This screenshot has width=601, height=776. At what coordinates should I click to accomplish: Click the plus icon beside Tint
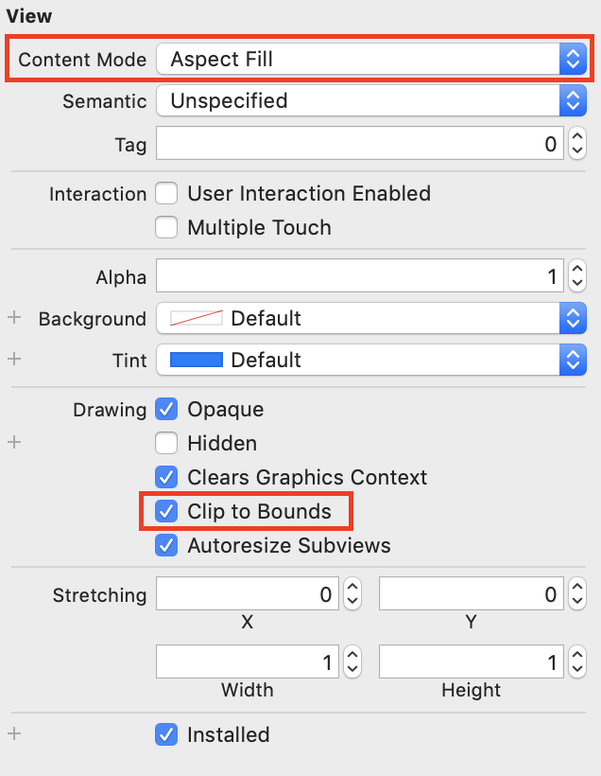tap(14, 360)
